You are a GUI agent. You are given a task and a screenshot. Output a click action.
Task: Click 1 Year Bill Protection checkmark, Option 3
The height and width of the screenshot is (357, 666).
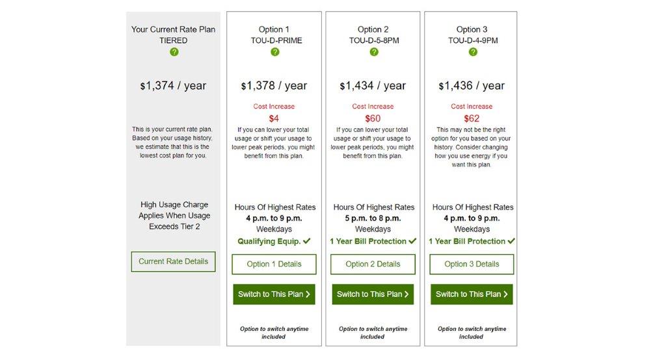[x=511, y=241]
